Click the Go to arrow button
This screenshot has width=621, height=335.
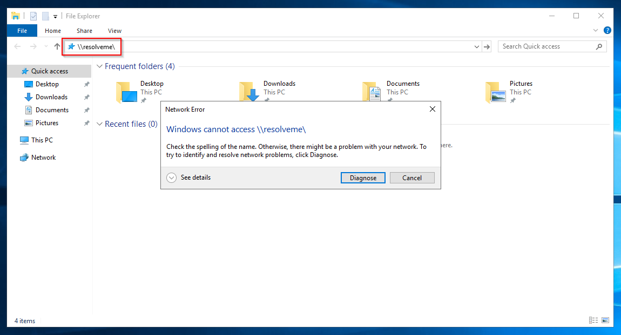tap(487, 47)
